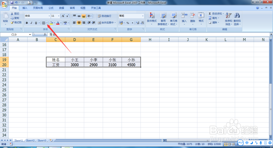The height and width of the screenshot is (148, 273).
Task: Click the Increase Decimal icon
Action: (138, 23)
